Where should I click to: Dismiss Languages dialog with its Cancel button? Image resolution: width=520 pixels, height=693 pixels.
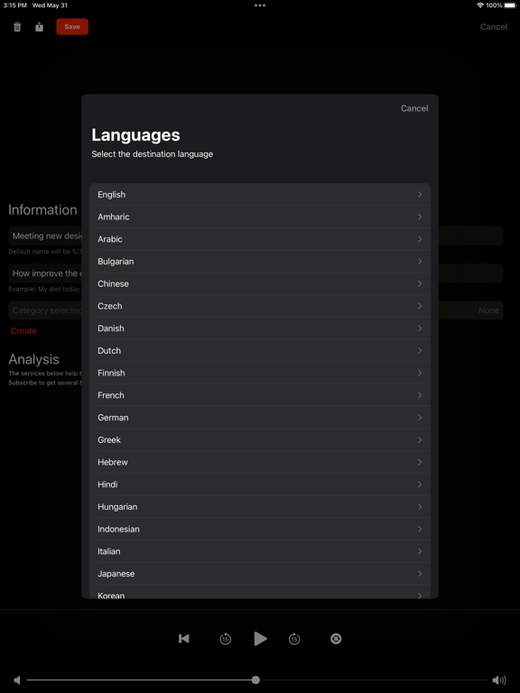[x=414, y=108]
